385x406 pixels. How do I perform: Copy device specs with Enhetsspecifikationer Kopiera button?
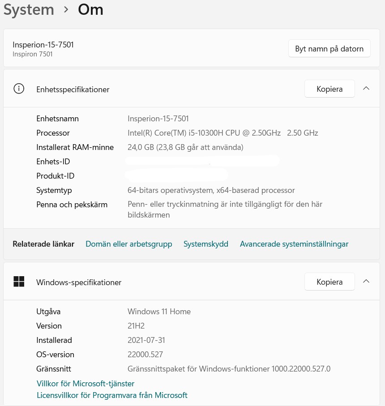tap(329, 89)
